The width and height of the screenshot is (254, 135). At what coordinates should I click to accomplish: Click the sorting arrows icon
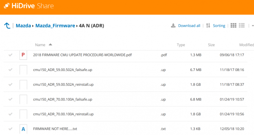point(208,26)
